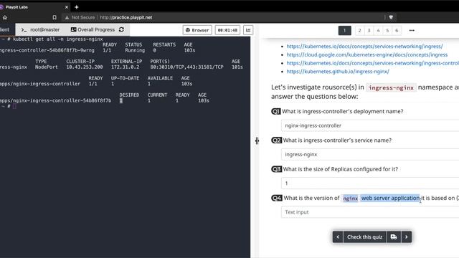Click the Check this quiz button
This screenshot has height=258, width=459.
click(x=364, y=237)
